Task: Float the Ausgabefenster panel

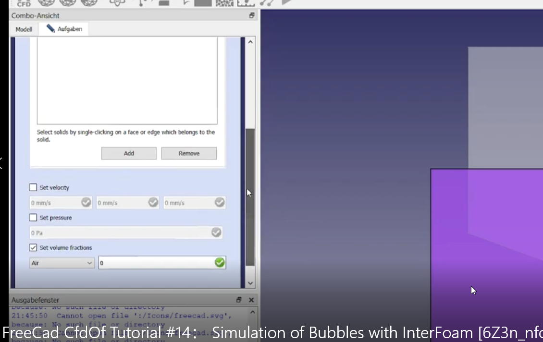Action: pyautogui.click(x=239, y=300)
